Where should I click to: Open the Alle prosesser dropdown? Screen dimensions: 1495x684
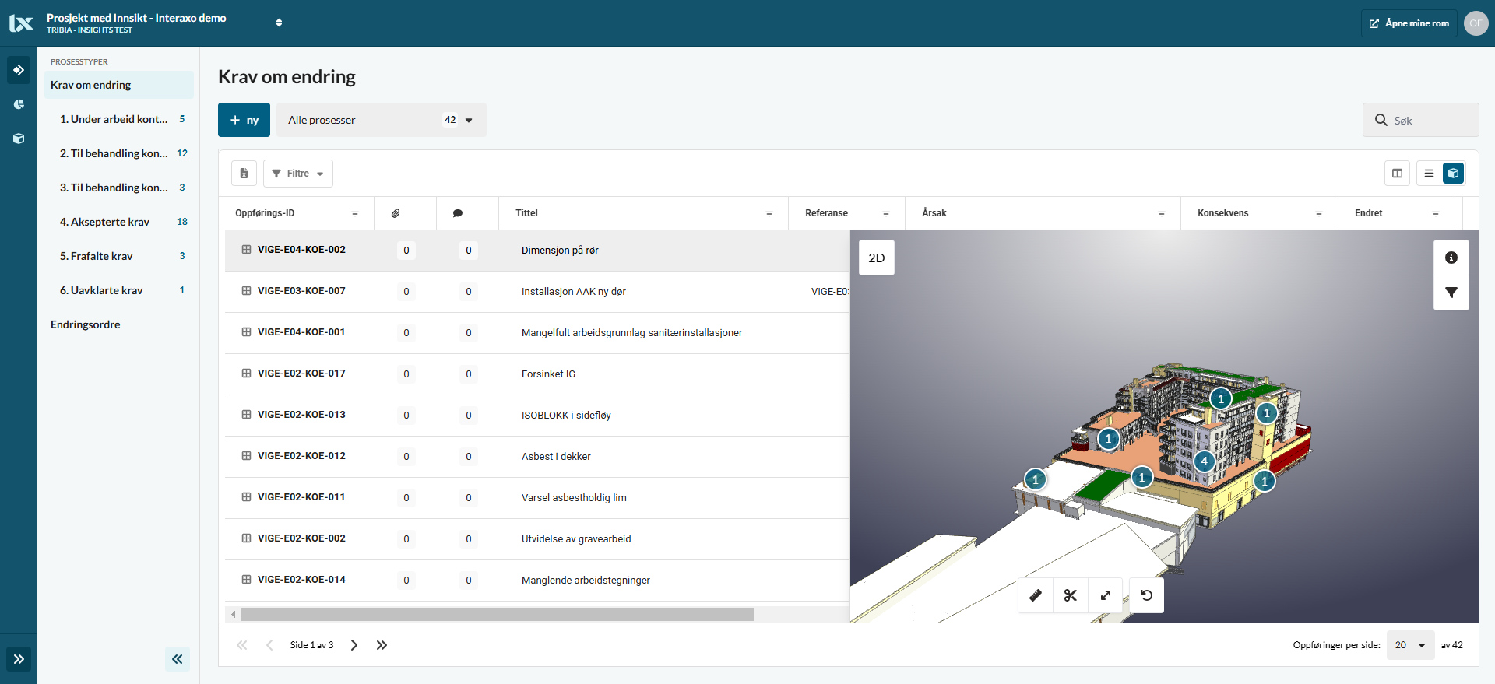point(381,120)
